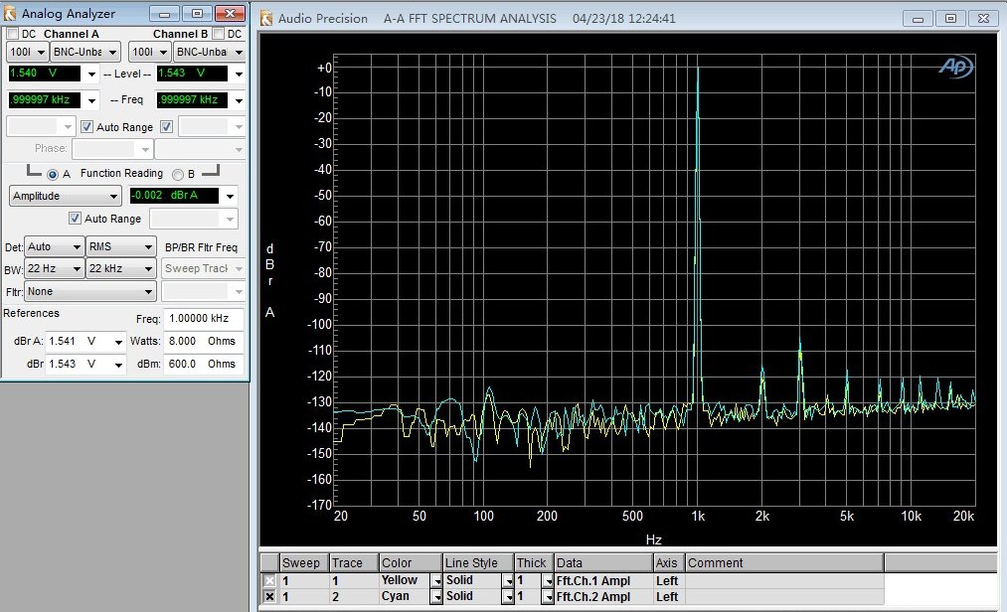The image size is (1007, 612).
Task: Open Solid line style dropdown for trace 2
Action: (508, 596)
